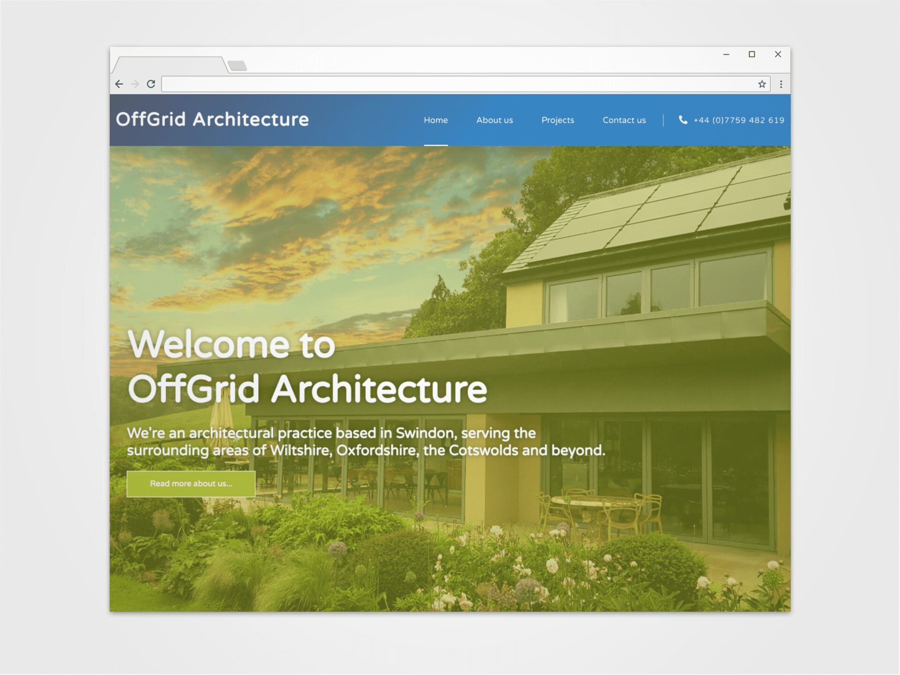Click the +44 (0)7759 482 619 phone link
The height and width of the screenshot is (675, 900).
[739, 120]
